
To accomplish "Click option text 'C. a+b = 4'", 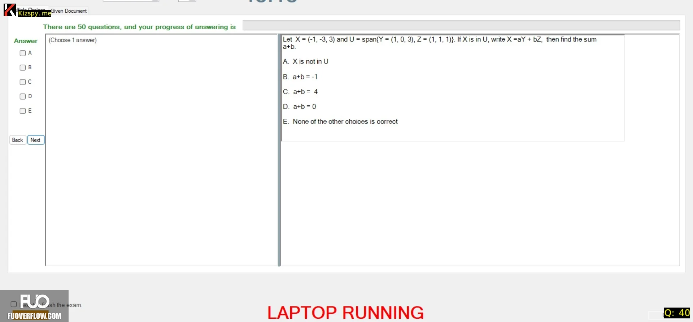I will [x=300, y=92].
